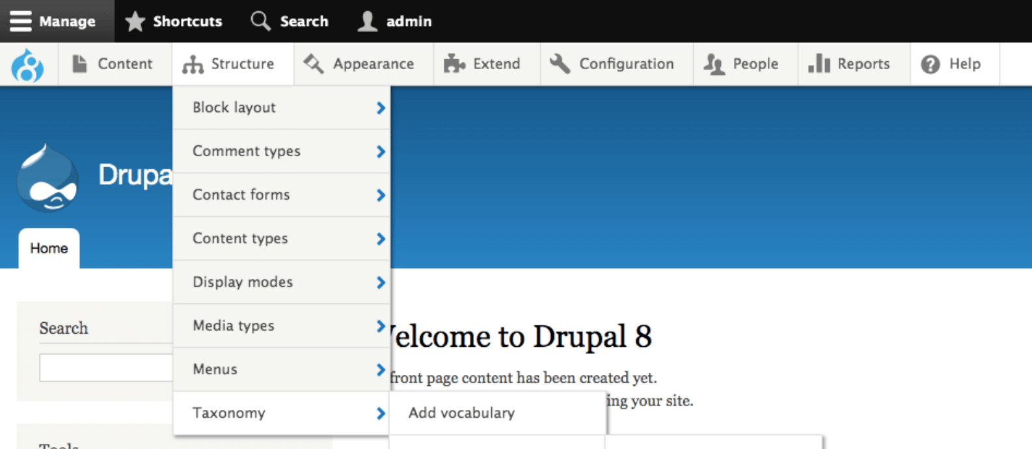Image resolution: width=1032 pixels, height=449 pixels.
Task: Expand the Display modes submenu arrow
Action: 381,282
